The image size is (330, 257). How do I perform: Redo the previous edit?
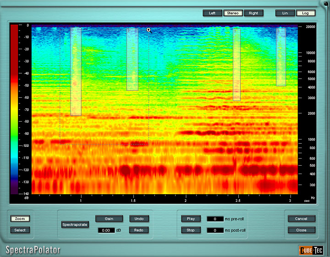point(139,230)
